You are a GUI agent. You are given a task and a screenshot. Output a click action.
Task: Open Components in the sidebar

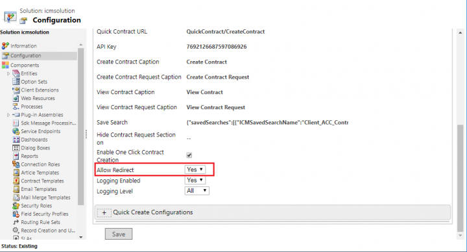25,65
